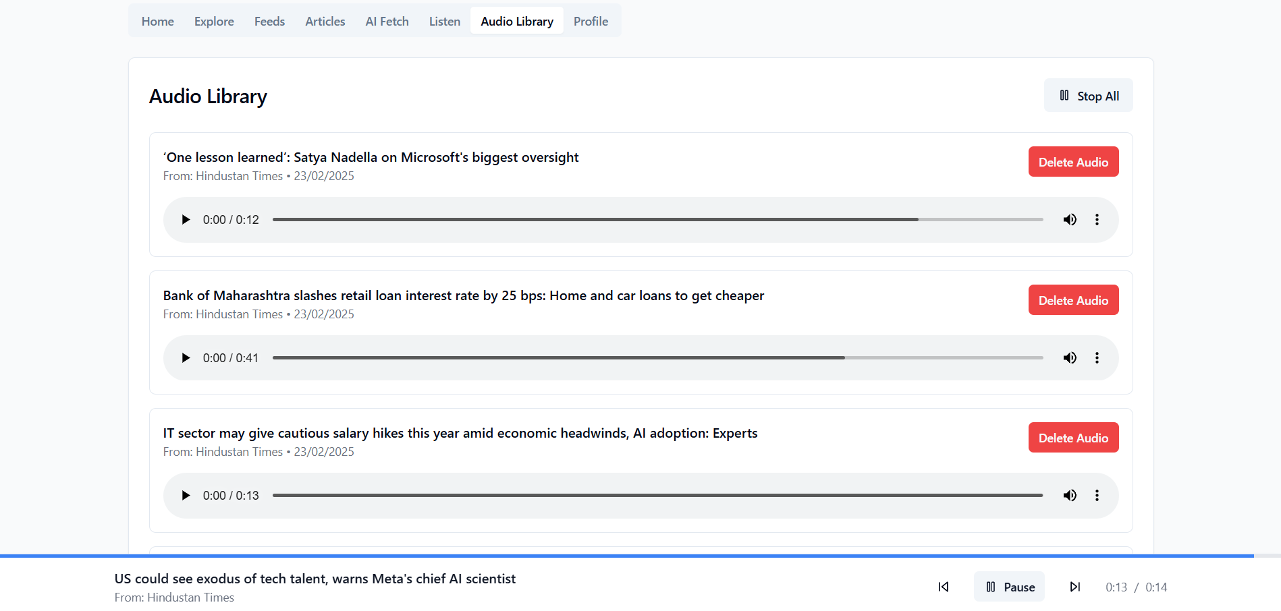Open more options for Satya Nadella audio
The image size is (1281, 611).
1097,220
